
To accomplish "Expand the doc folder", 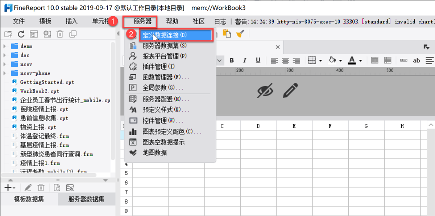I will pyautogui.click(x=5, y=55).
